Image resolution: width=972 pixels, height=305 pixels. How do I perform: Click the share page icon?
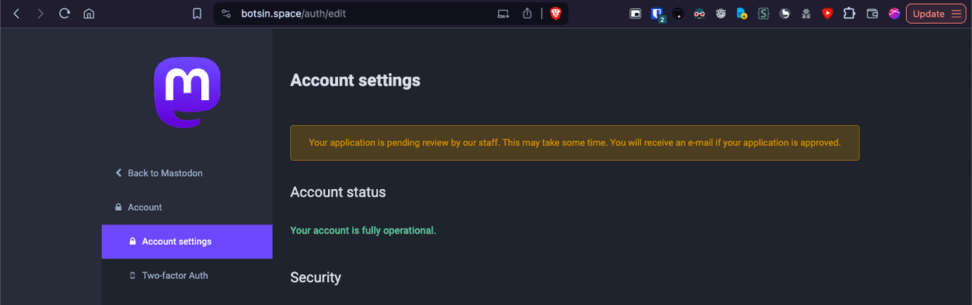527,14
